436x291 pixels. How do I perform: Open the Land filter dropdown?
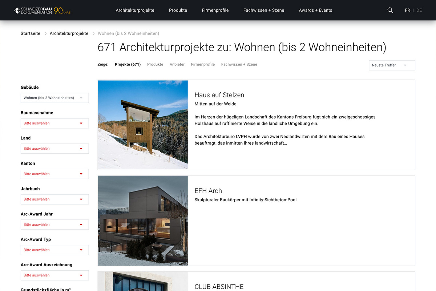click(x=54, y=149)
